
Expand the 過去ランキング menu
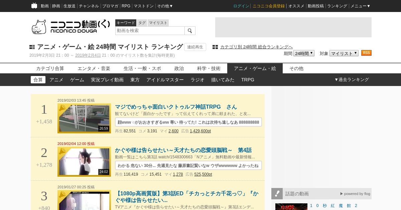pyautogui.click(x=352, y=80)
